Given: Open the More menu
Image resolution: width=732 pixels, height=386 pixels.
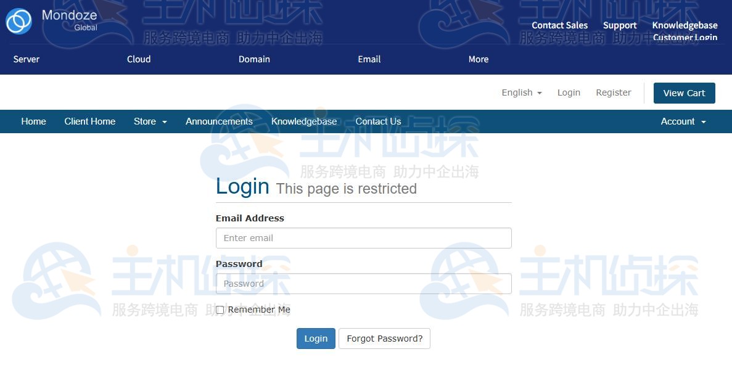Looking at the screenshot, I should 479,59.
